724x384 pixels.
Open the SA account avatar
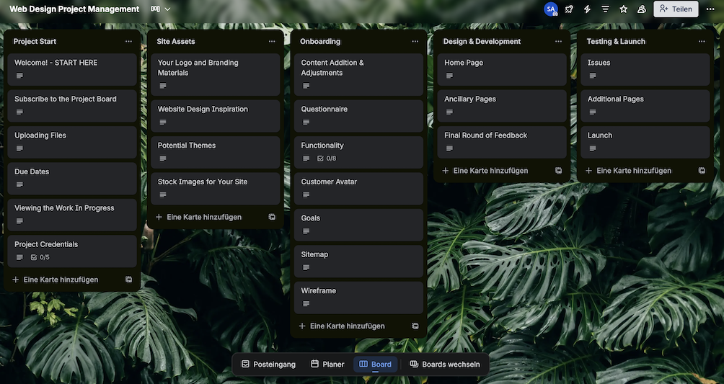pos(550,9)
